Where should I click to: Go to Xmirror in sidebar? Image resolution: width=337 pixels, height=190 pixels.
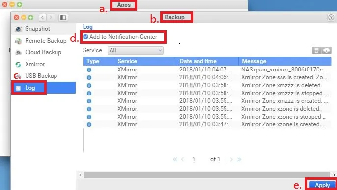pyautogui.click(x=43, y=64)
